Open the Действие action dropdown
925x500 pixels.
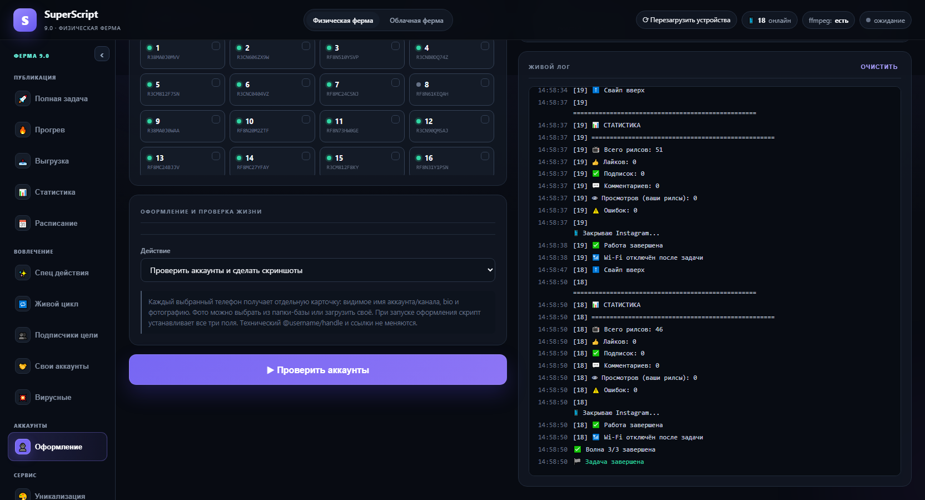[318, 270]
